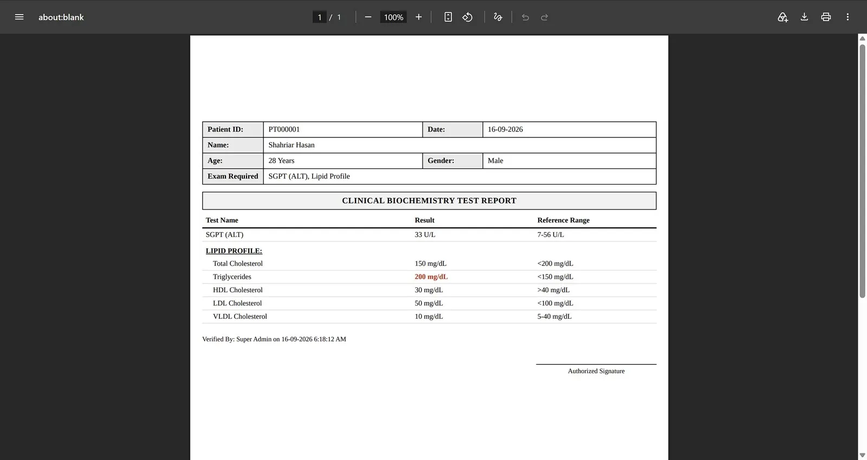Toggle fit to page icon
The height and width of the screenshot is (460, 867).
[448, 17]
